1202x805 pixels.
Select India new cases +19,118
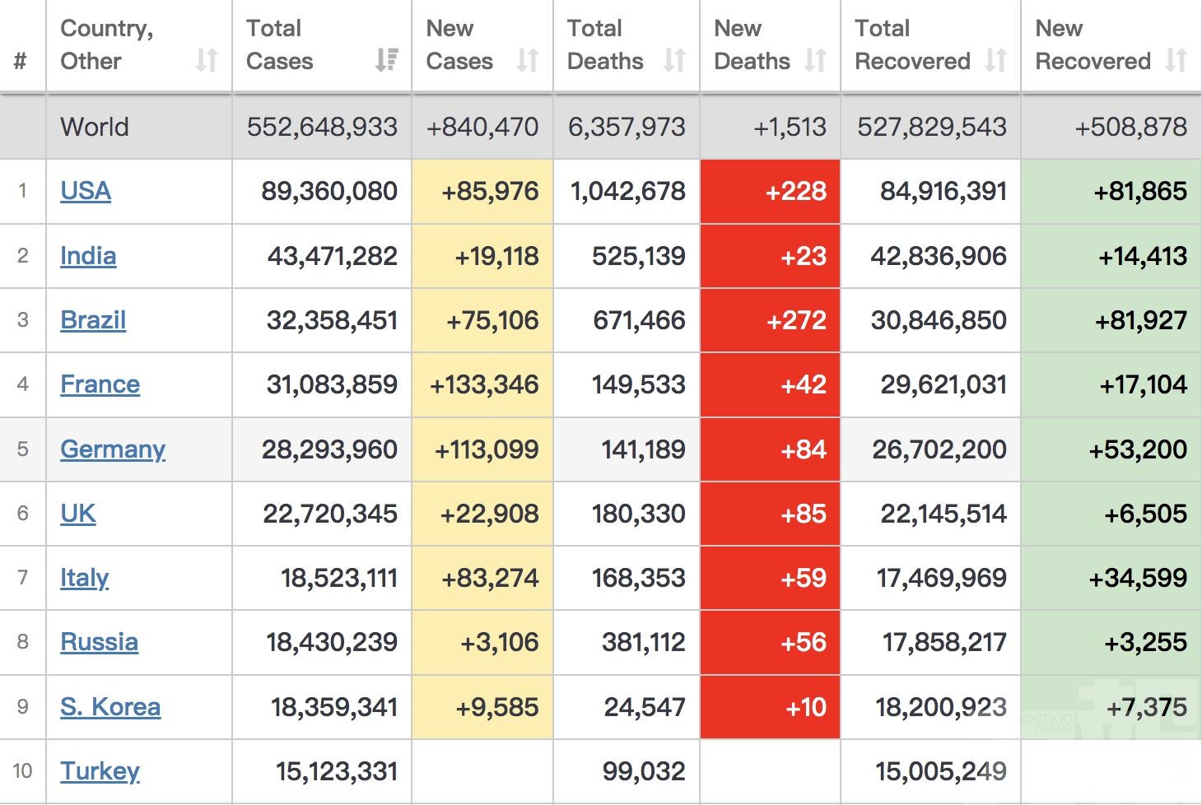coord(497,256)
